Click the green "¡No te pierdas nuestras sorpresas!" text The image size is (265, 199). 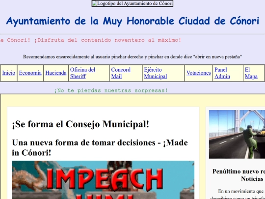pos(111,90)
